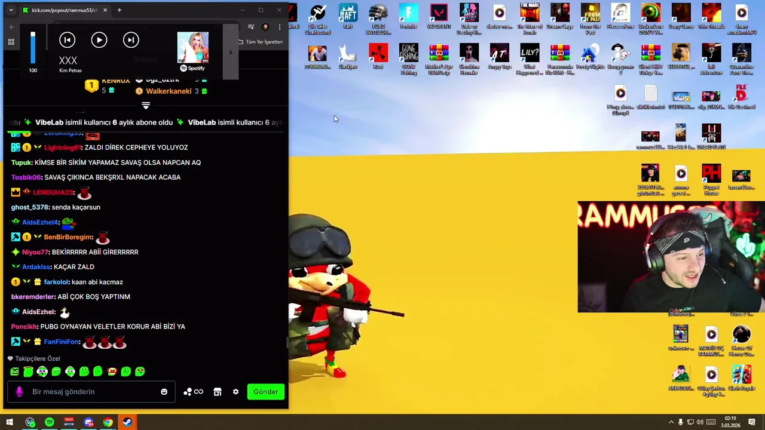Open the taskbar volume icon
This screenshot has height=430, width=765.
[700, 422]
